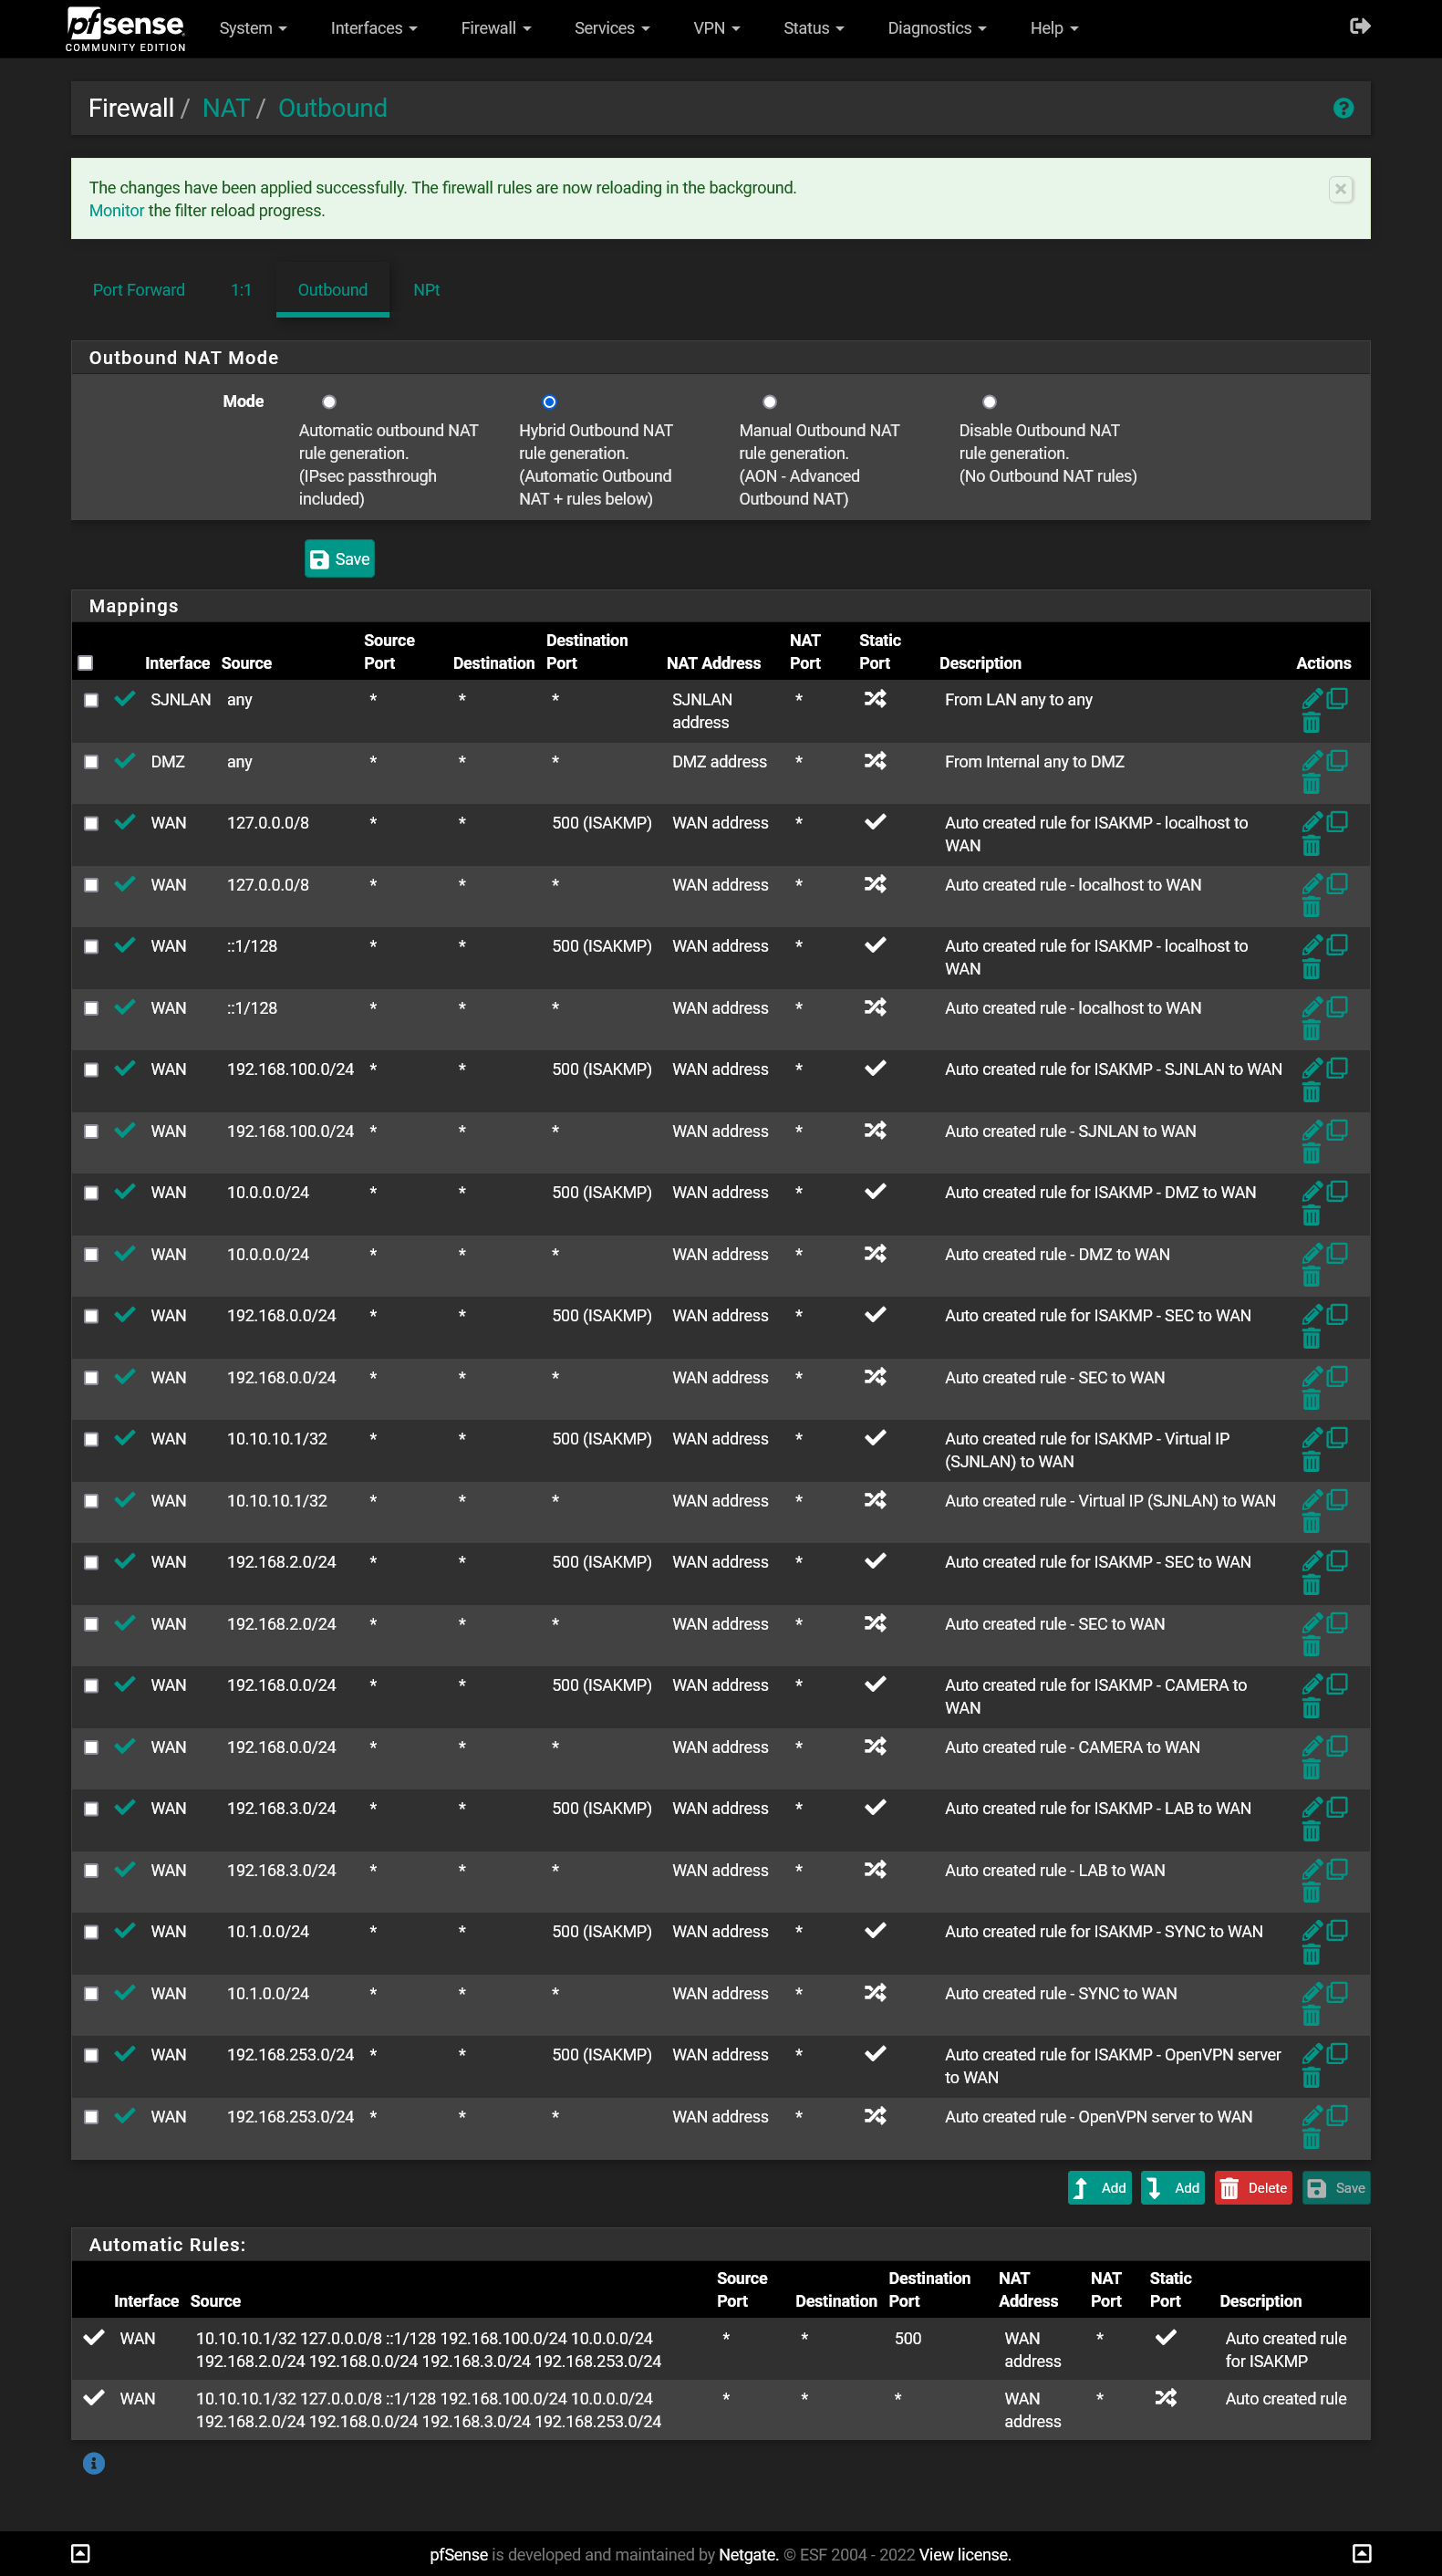Image resolution: width=1442 pixels, height=2576 pixels.
Task: Select Automatic outbound NAT rule generation mode
Action: tap(328, 402)
